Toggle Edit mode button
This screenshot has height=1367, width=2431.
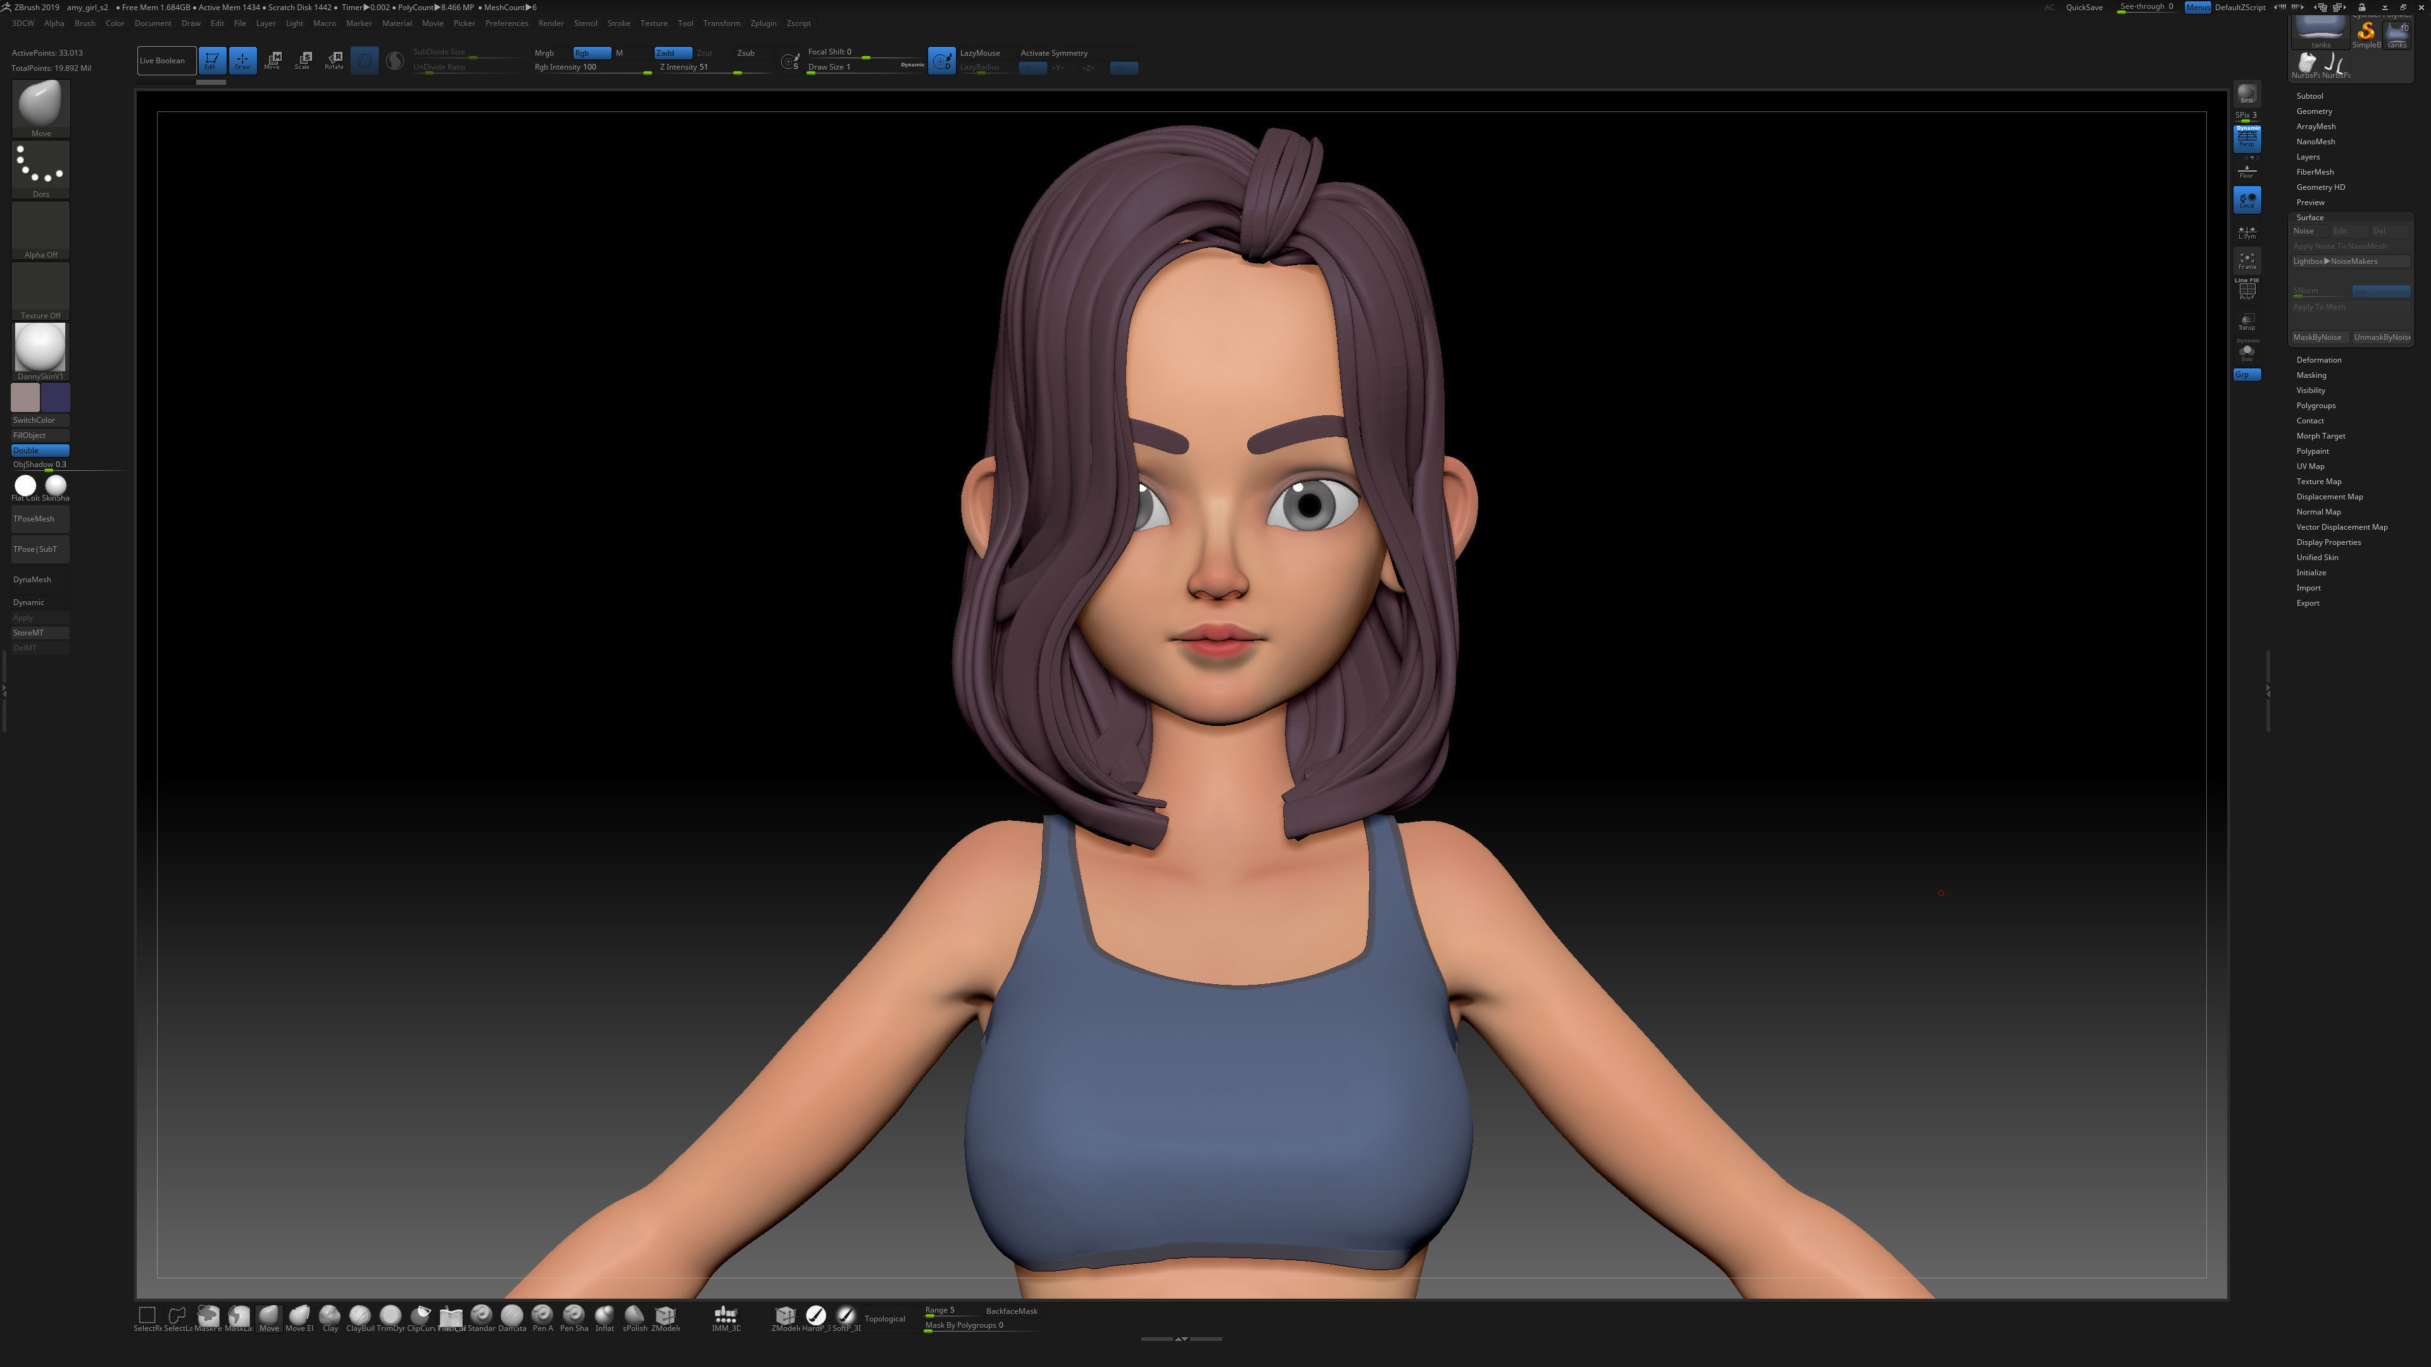(211, 60)
